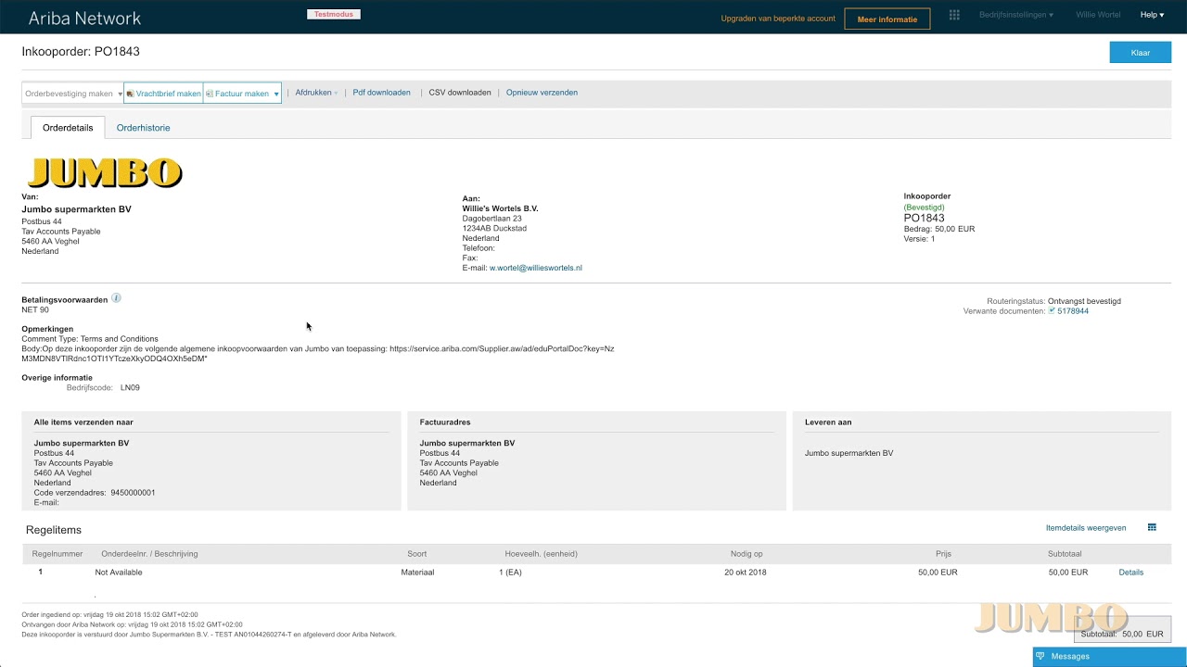Open the Willie Wortel user menu
The image size is (1187, 667).
pos(1098,15)
